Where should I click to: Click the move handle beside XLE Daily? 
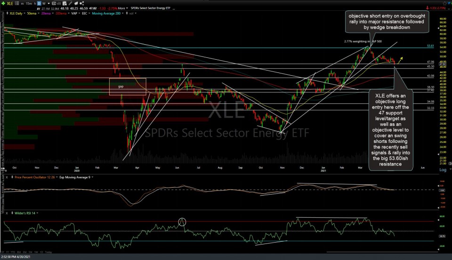pyautogui.click(x=7, y=13)
